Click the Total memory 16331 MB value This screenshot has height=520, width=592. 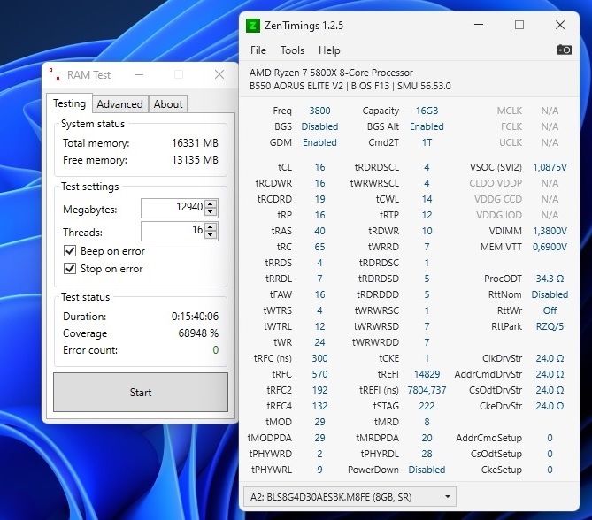coord(195,143)
